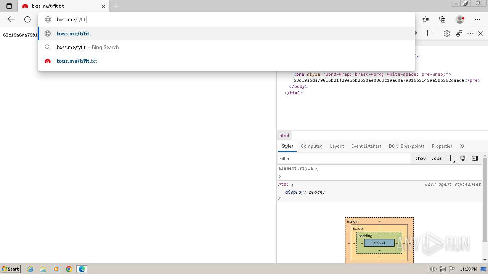
Task: Open Edge from taskbar
Action: 82,269
